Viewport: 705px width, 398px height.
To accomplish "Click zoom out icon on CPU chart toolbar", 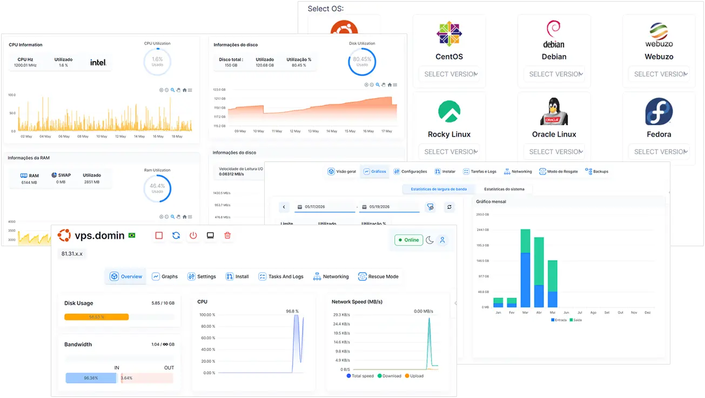I will coord(167,90).
